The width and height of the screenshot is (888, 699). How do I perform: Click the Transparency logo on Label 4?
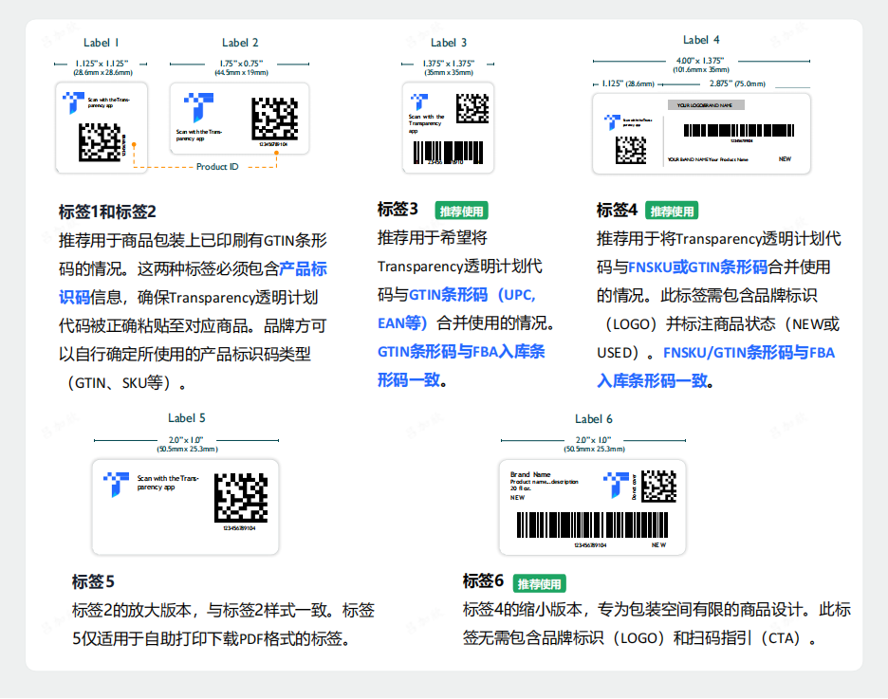click(613, 122)
